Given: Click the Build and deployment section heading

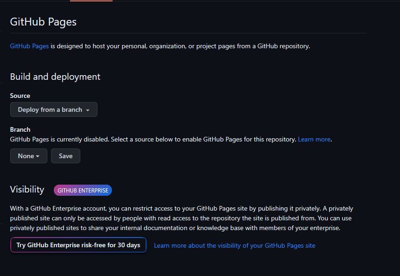Looking at the screenshot, I should (x=55, y=77).
